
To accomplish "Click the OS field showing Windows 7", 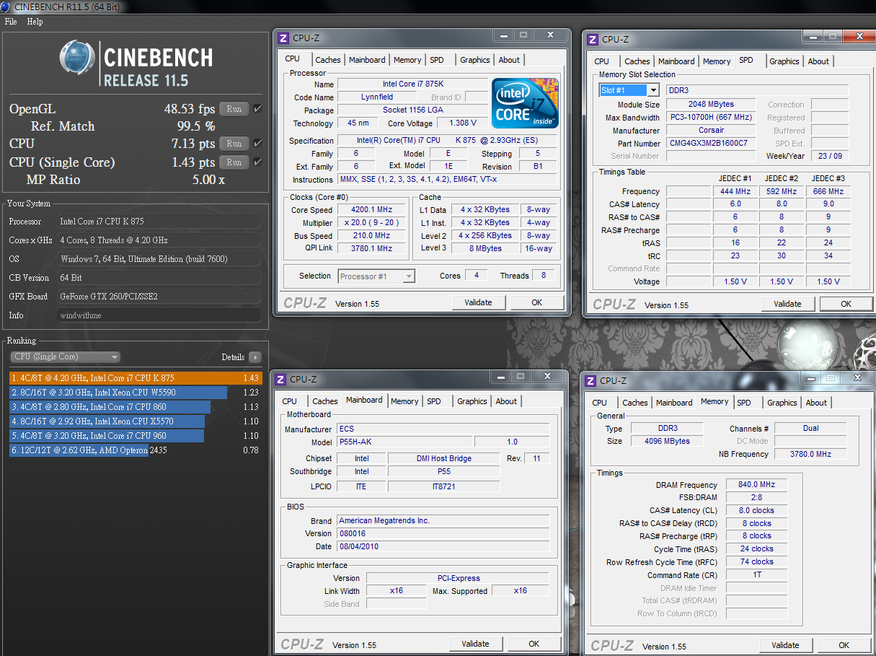I will [159, 259].
